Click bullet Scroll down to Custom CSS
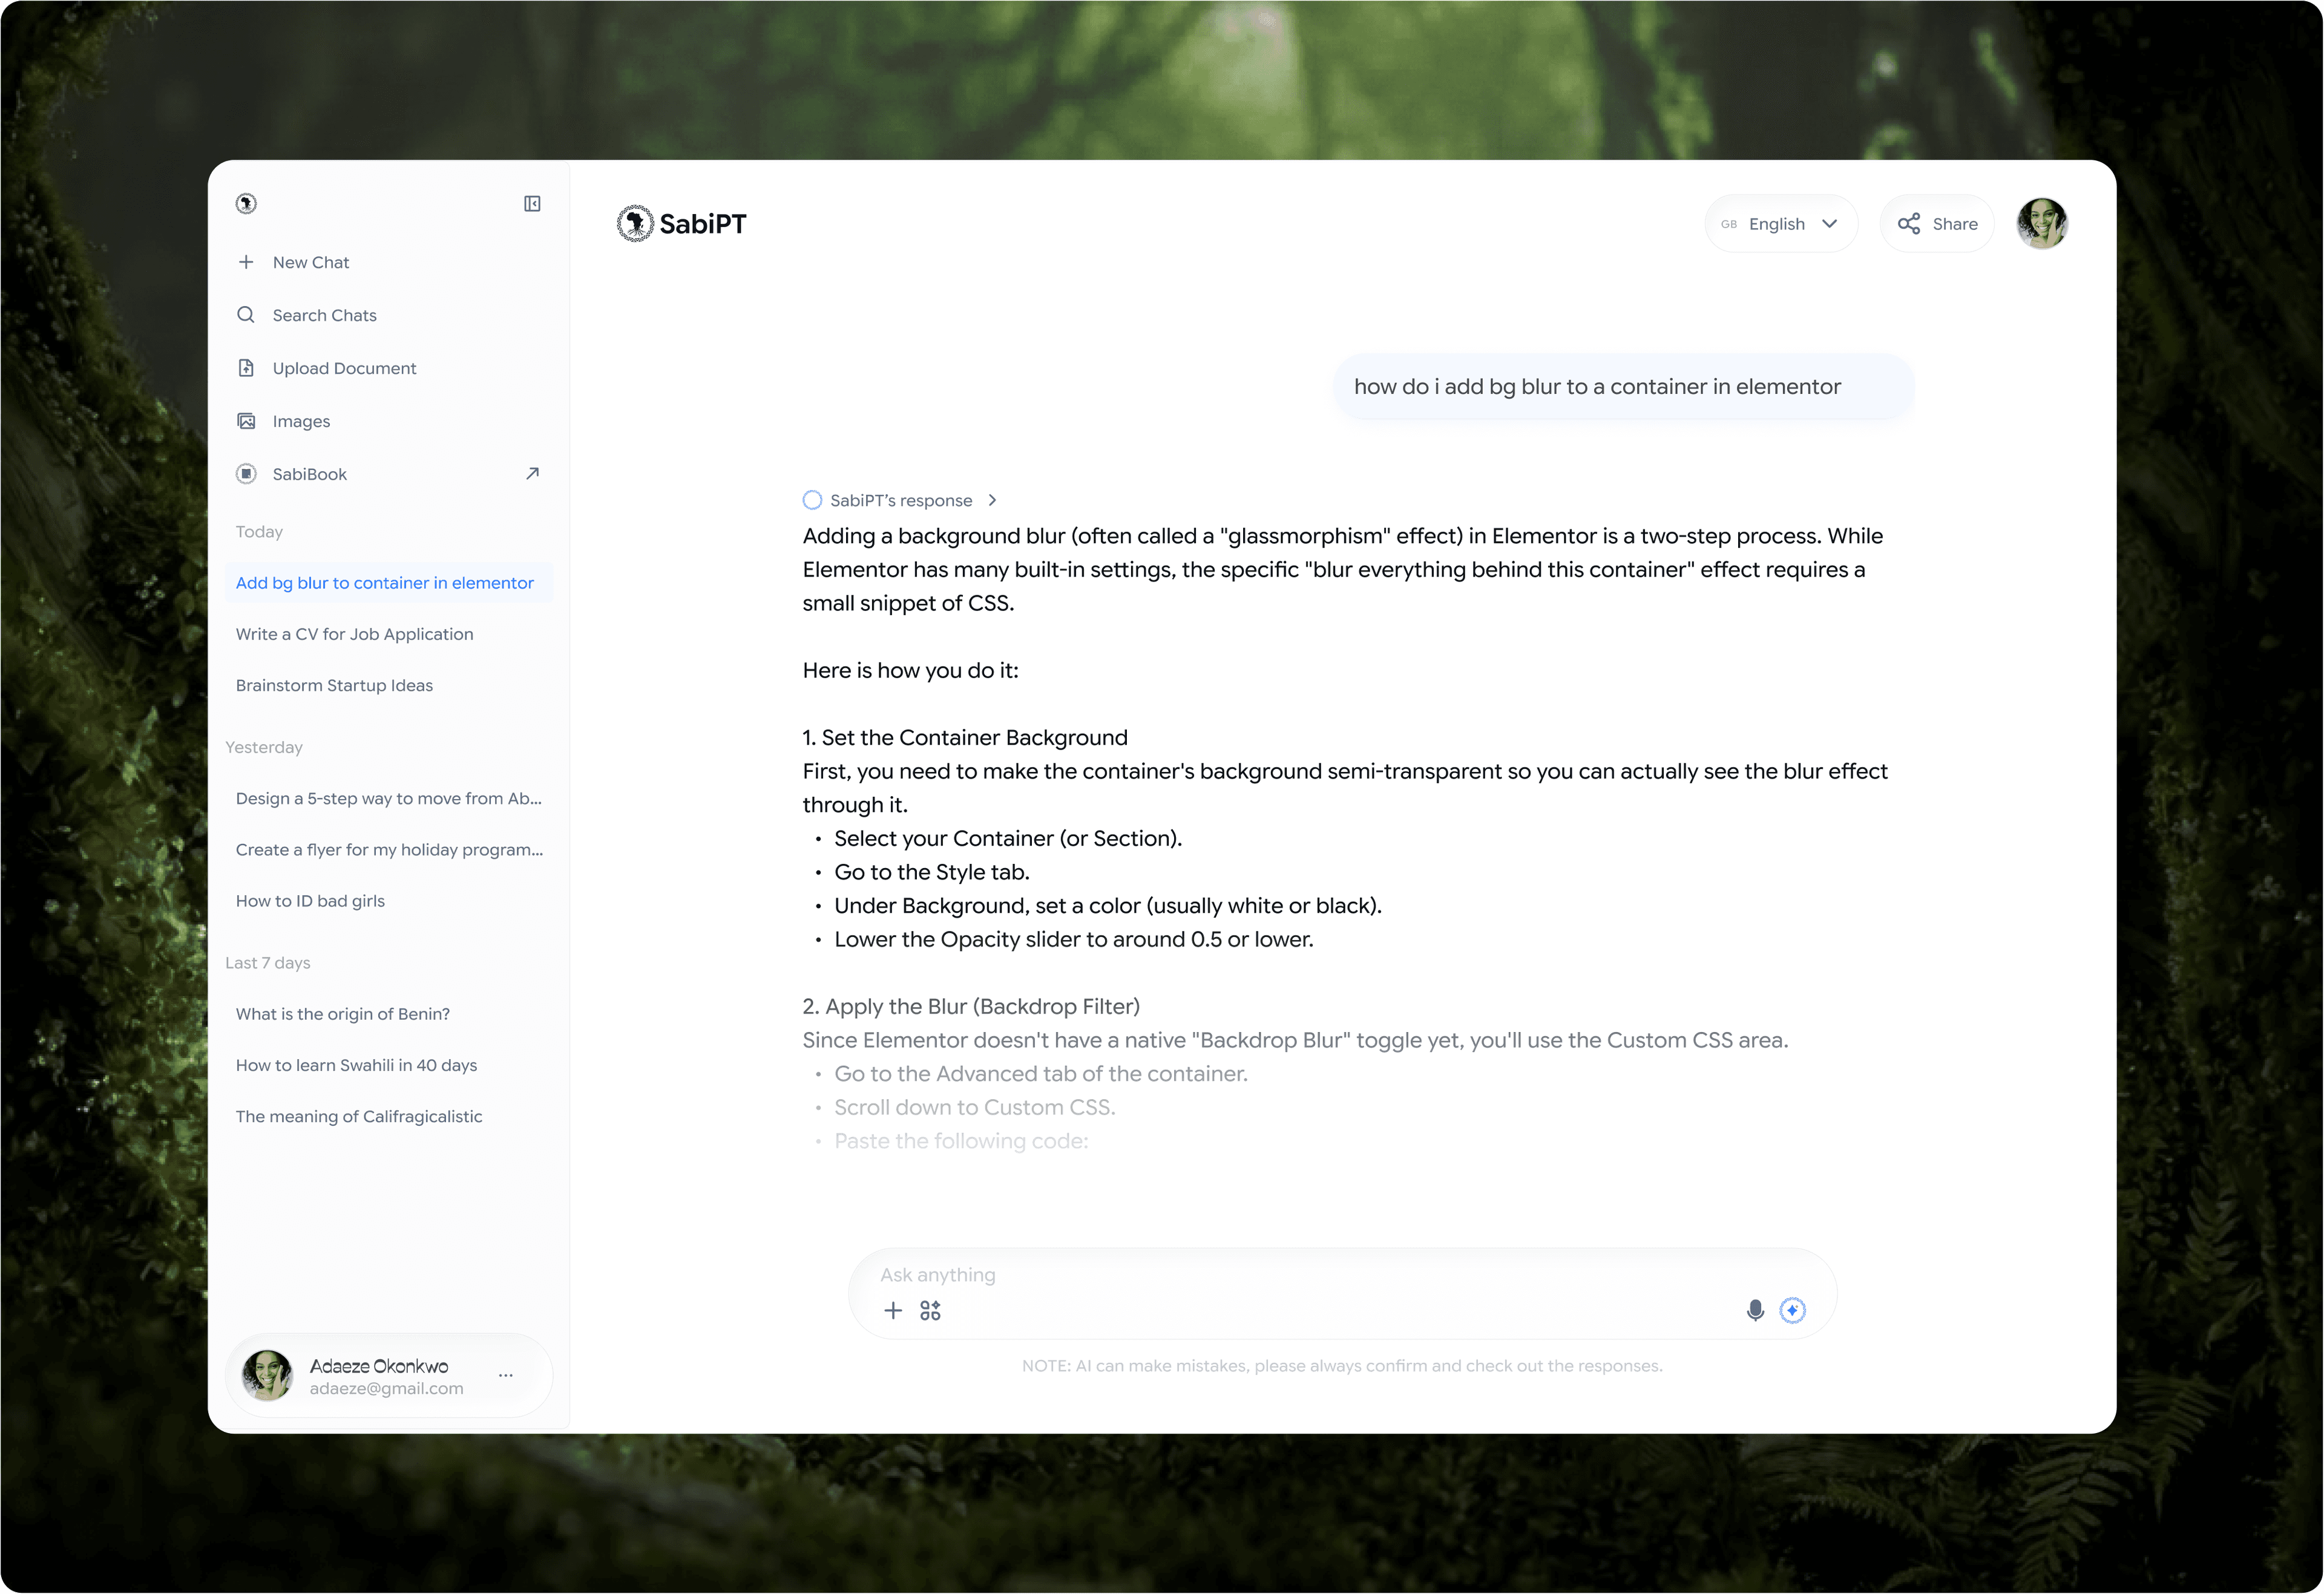Viewport: 2324px width, 1594px height. 975,1107
